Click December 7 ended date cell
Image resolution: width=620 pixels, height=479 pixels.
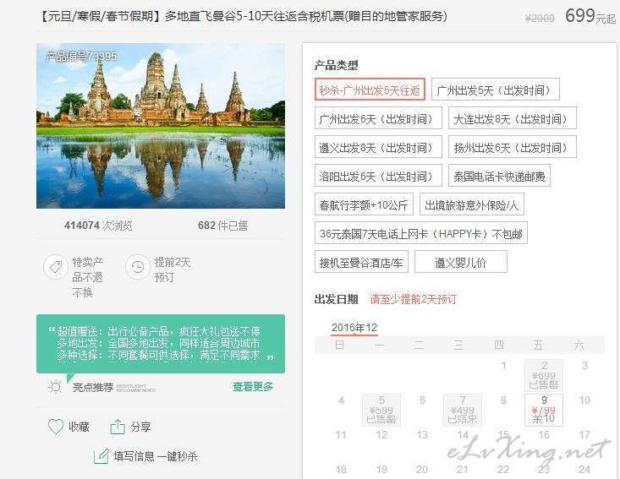(462, 410)
